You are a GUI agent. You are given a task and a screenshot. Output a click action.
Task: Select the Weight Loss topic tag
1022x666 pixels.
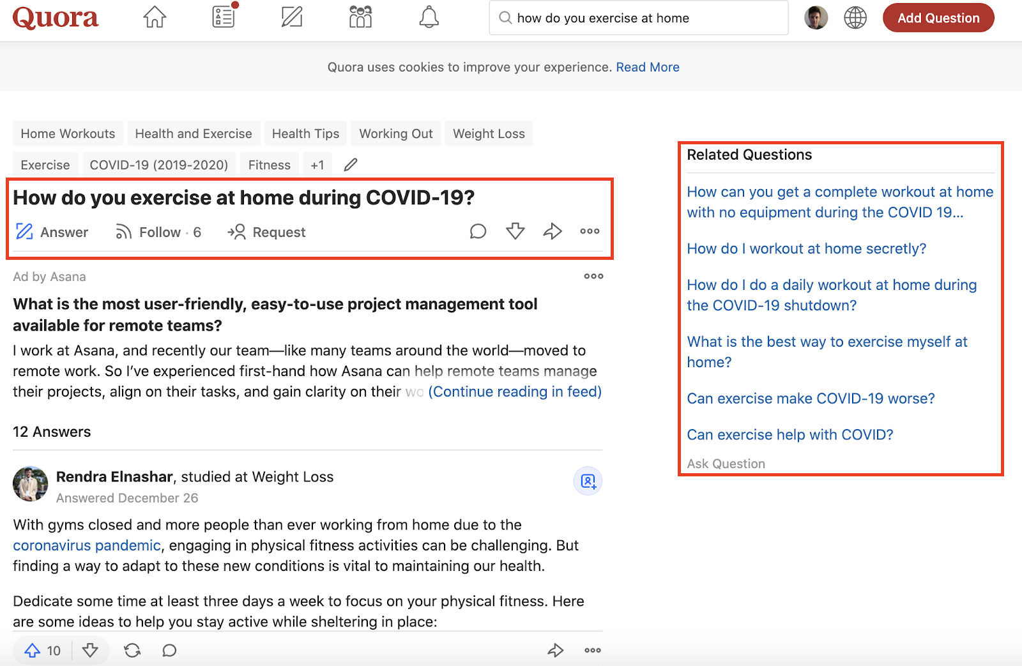point(489,133)
